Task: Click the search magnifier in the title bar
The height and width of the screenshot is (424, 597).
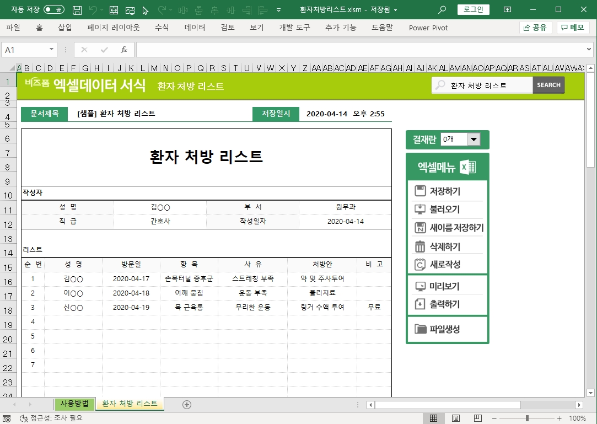Action: pyautogui.click(x=442, y=10)
